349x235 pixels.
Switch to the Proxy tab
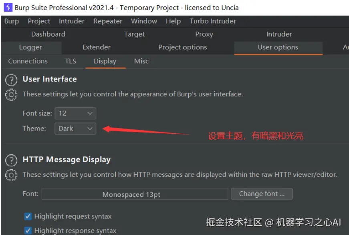pos(204,34)
